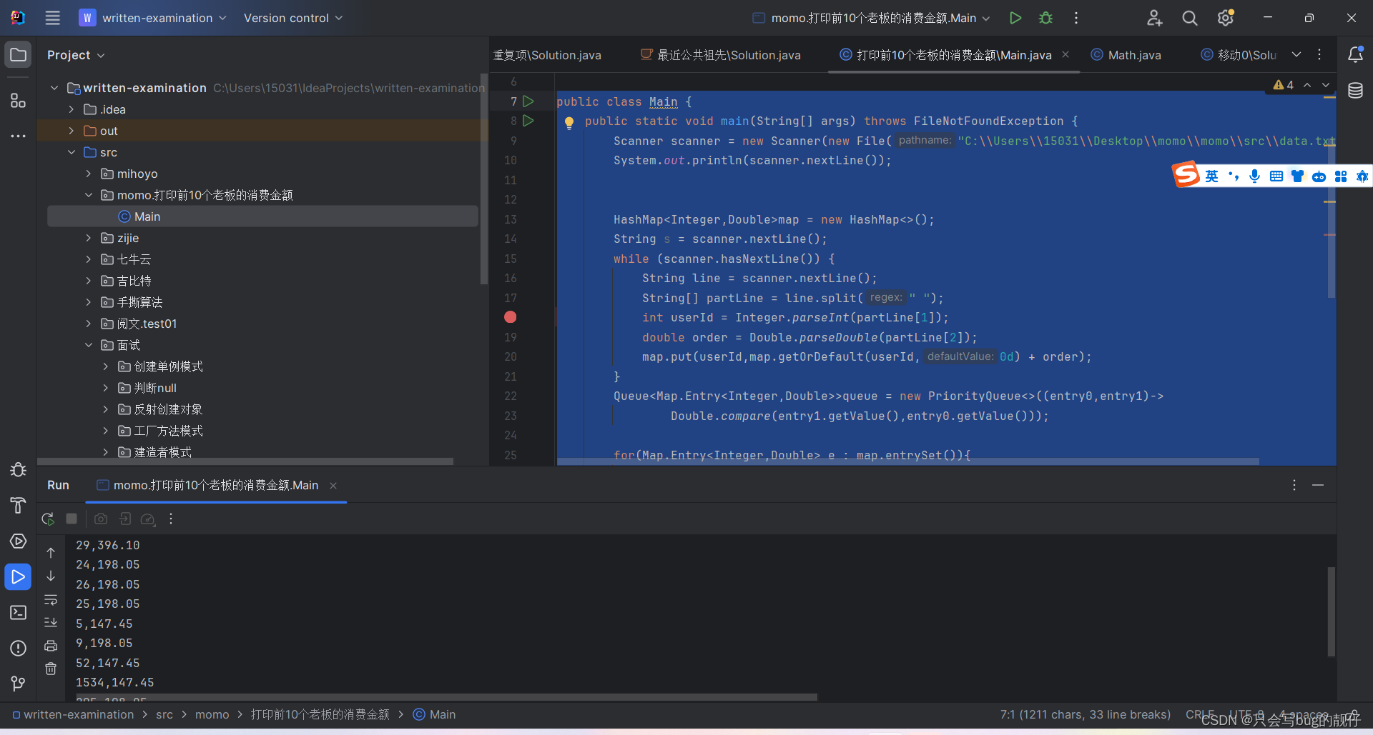Open the Services tool window

tap(19, 541)
